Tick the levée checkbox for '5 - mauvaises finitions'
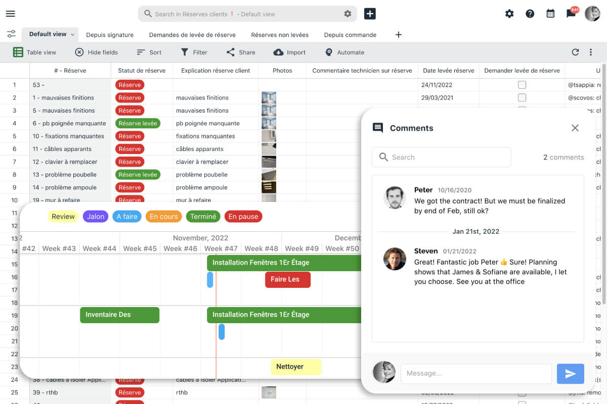 pos(522,110)
